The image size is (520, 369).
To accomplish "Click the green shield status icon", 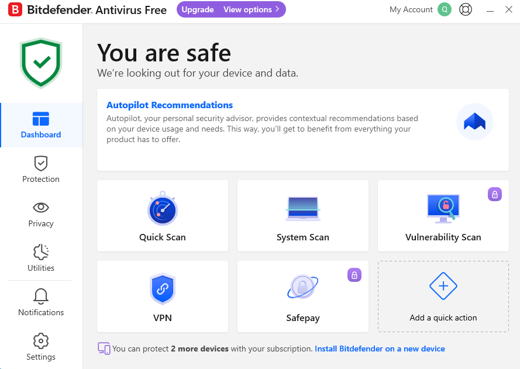I will click(x=41, y=63).
